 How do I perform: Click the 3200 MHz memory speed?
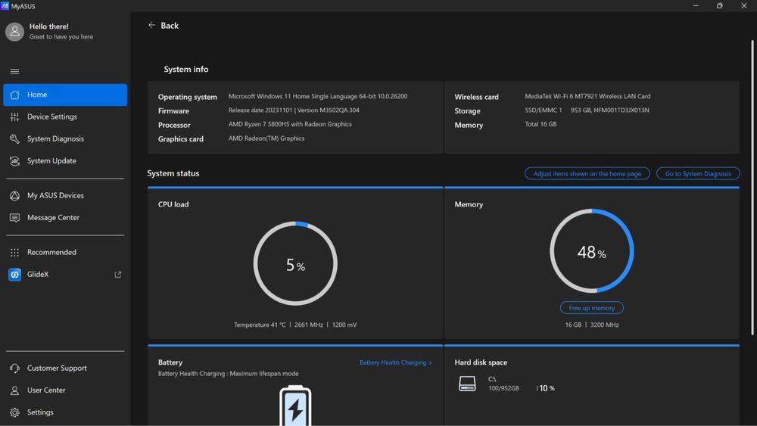point(604,325)
